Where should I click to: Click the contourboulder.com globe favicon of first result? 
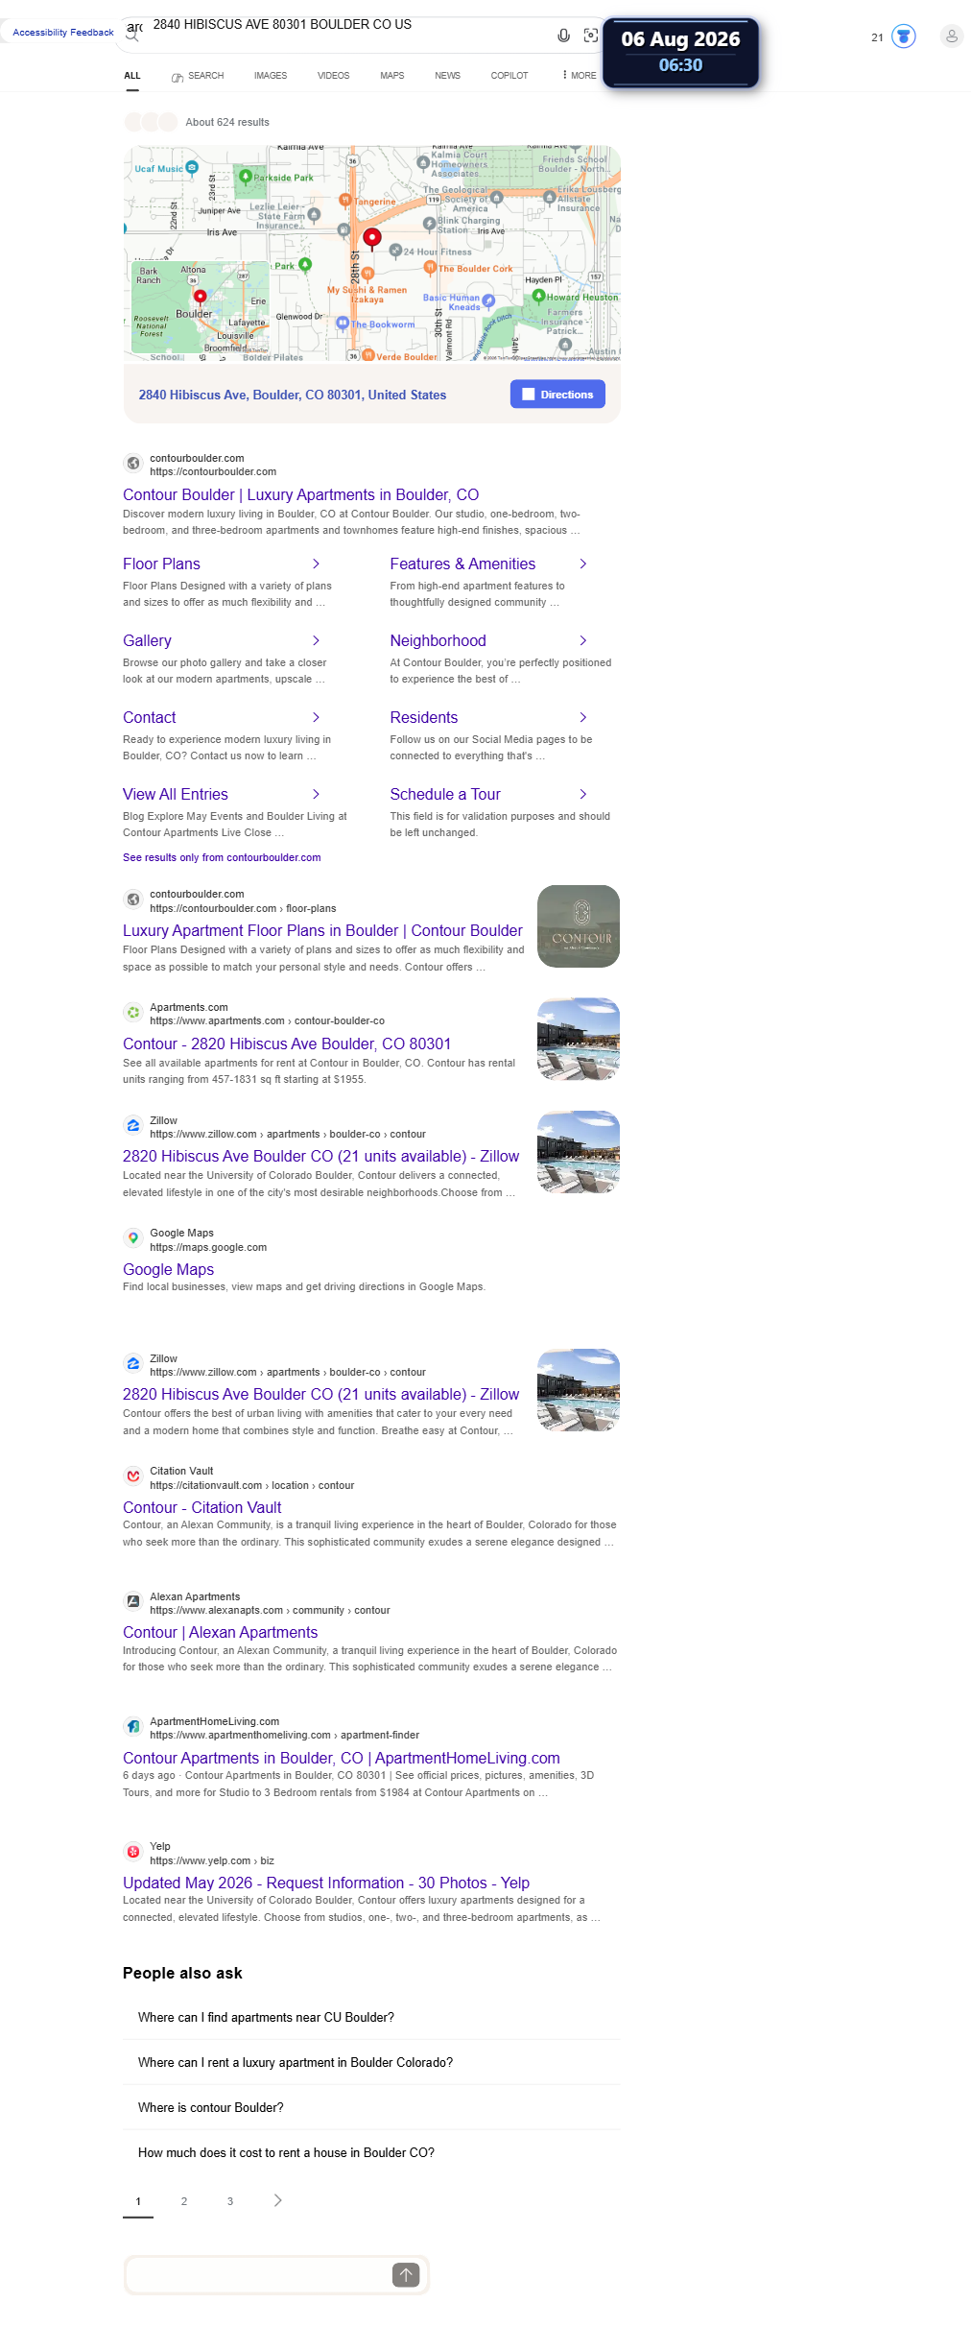click(x=133, y=464)
